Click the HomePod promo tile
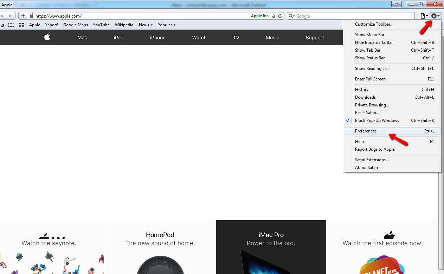Viewport: 444px width, 274px height. tap(160, 247)
